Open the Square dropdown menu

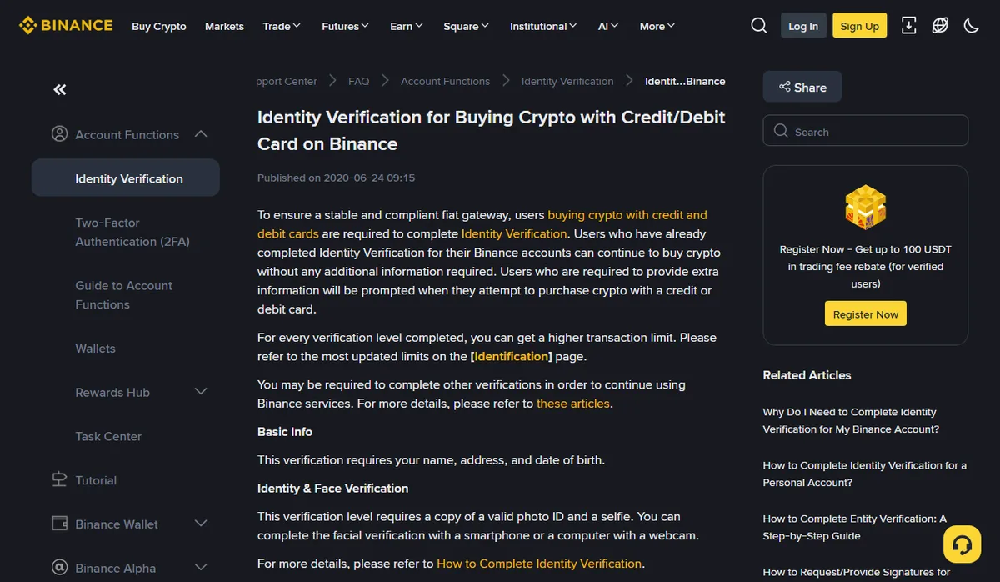[x=467, y=26]
